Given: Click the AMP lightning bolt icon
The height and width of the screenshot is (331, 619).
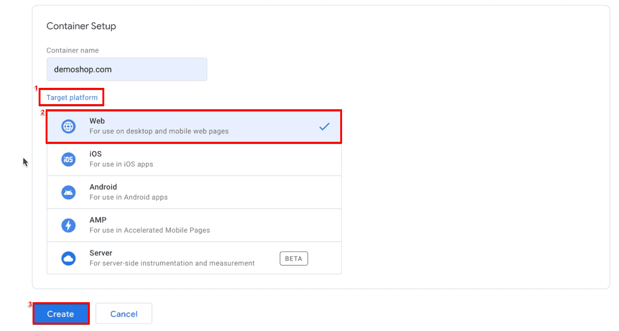Looking at the screenshot, I should pyautogui.click(x=68, y=225).
